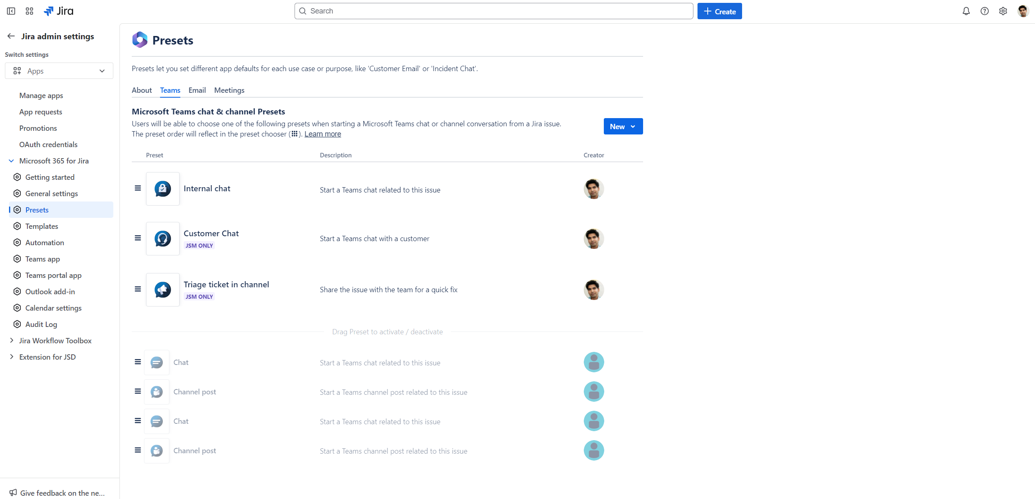Open the help question mark icon
This screenshot has width=1035, height=499.
pyautogui.click(x=984, y=11)
